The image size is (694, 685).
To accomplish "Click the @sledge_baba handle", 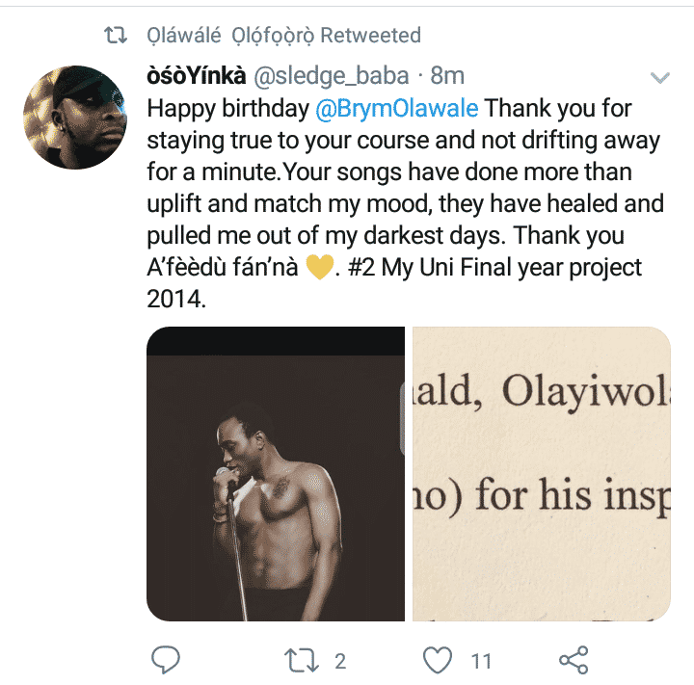I will click(331, 76).
